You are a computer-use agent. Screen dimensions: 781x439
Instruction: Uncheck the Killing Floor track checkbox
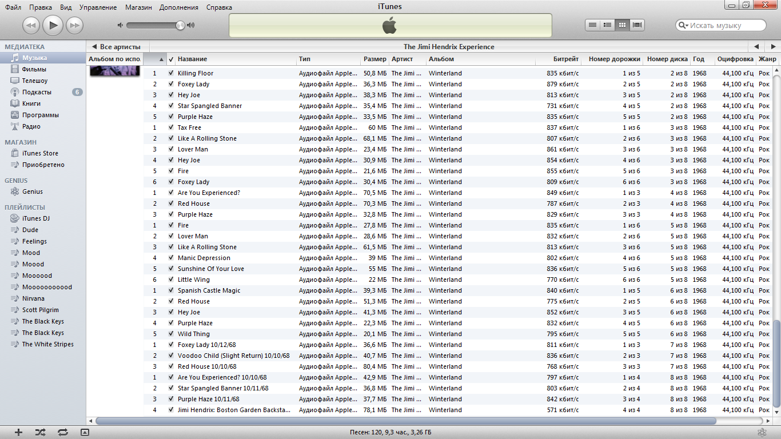(171, 73)
